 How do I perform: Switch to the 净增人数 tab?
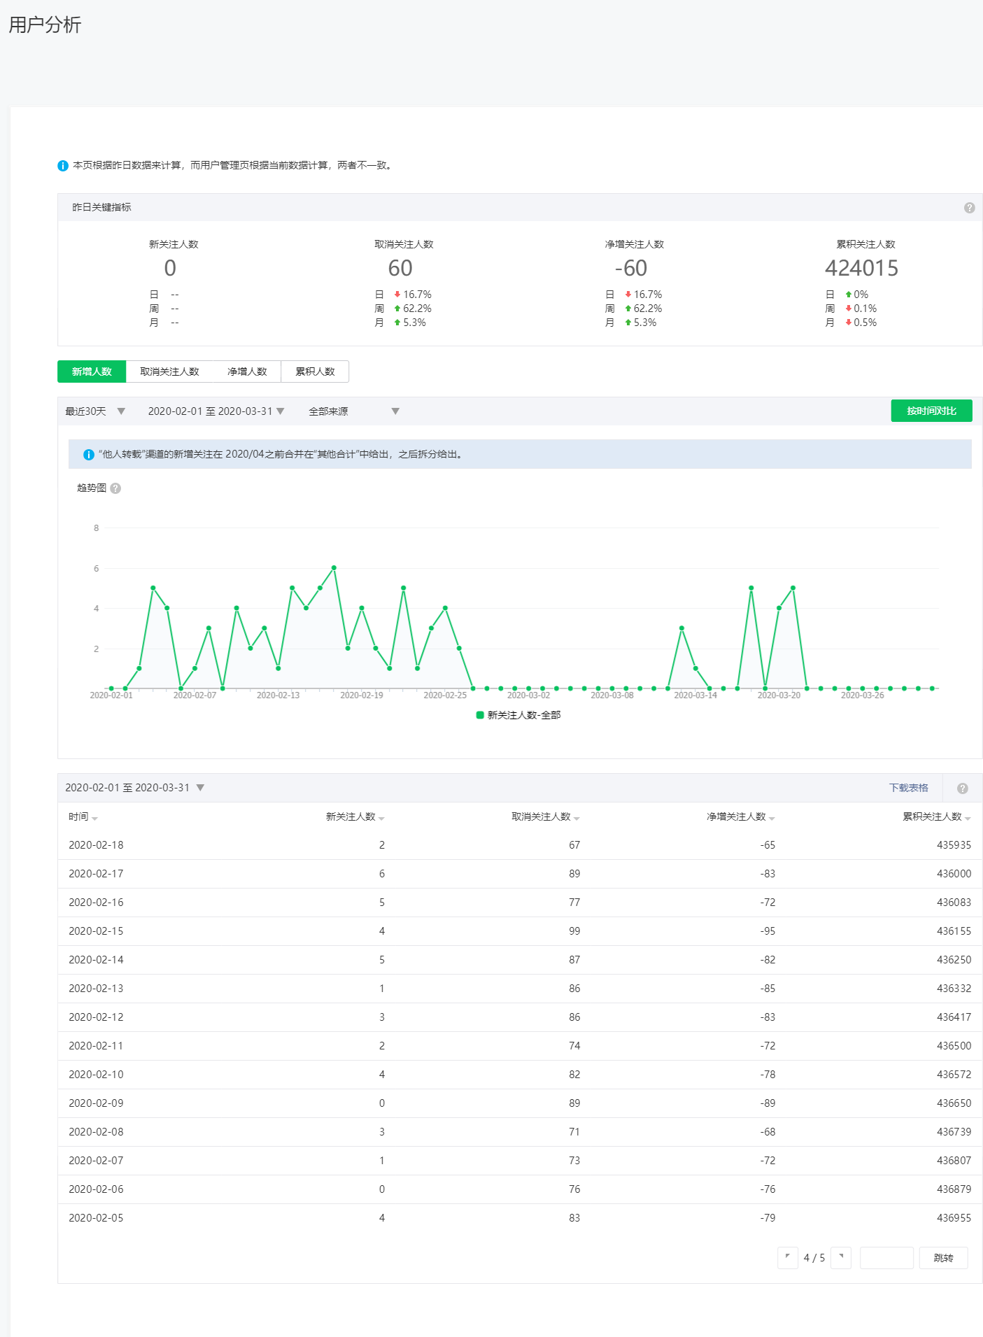click(x=247, y=372)
